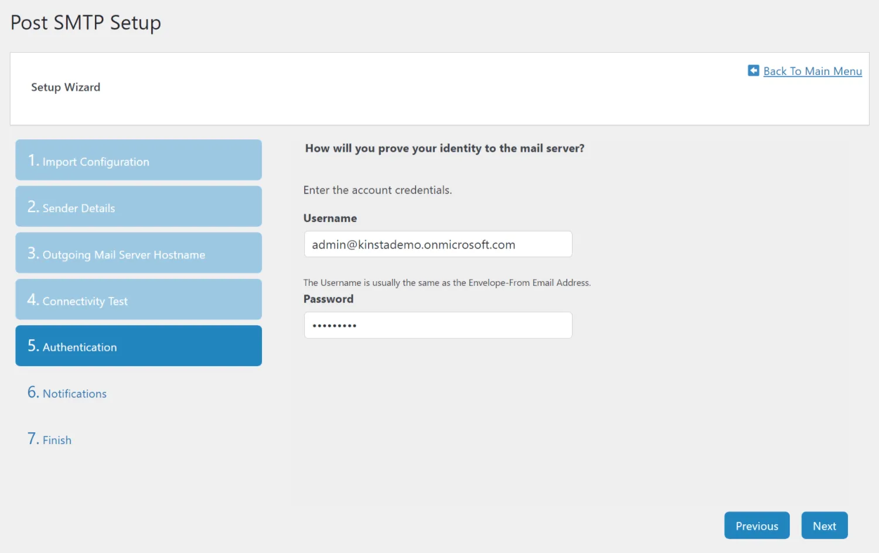Click the Username field label
This screenshot has width=879, height=553.
(x=330, y=218)
